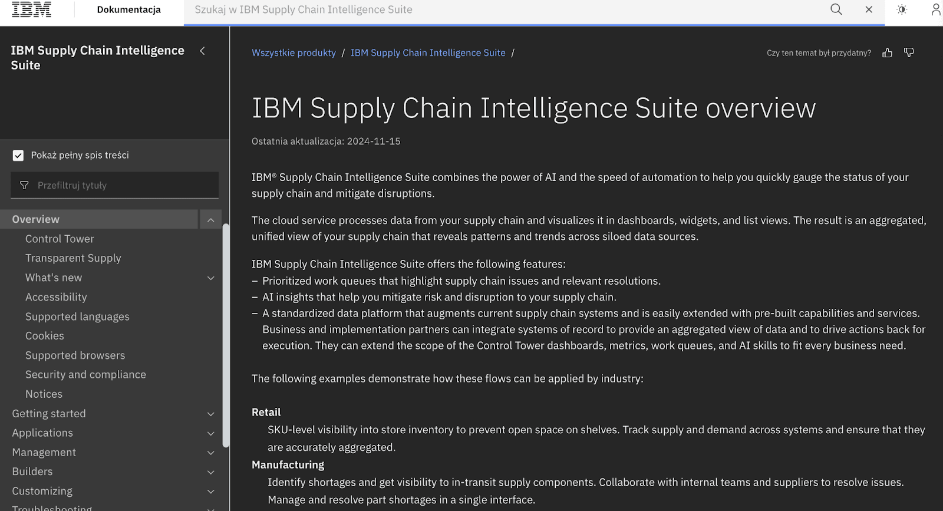The image size is (943, 511).
Task: Expand the What's new chevron
Action: coord(210,278)
